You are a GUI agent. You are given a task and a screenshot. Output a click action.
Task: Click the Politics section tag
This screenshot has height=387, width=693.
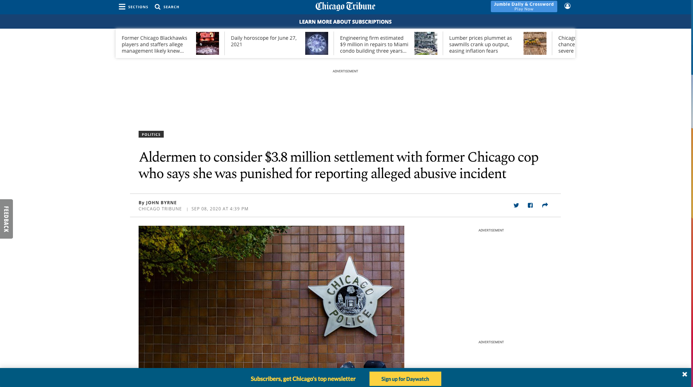151,134
